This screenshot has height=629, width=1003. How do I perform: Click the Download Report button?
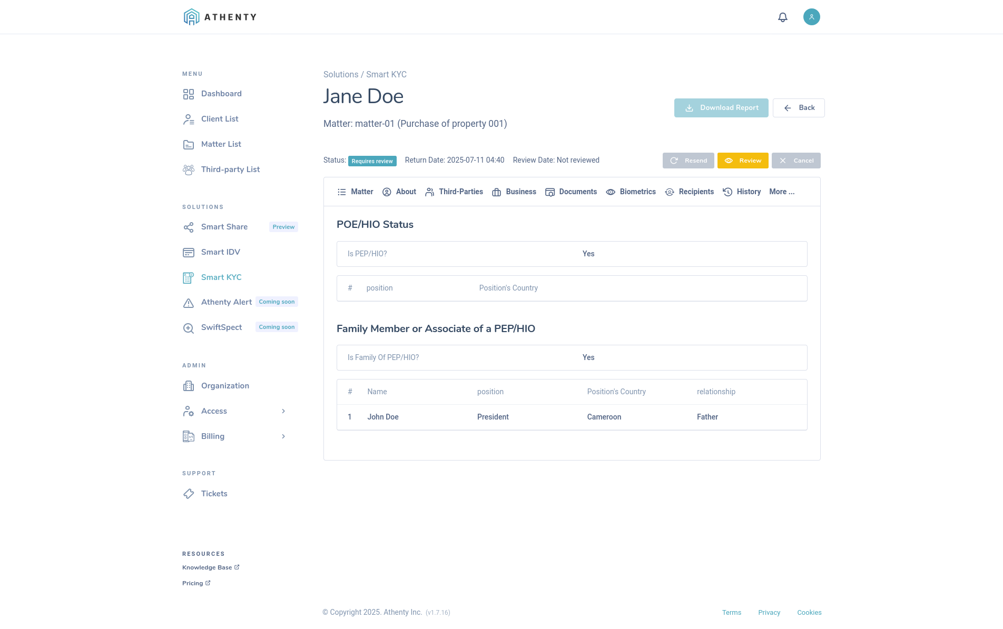pos(721,107)
